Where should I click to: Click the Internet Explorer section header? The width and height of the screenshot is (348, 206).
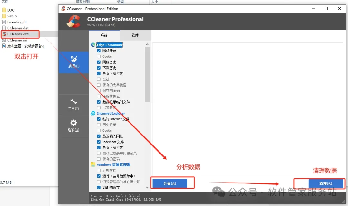point(111,113)
